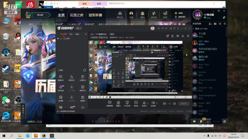Add a 手机投屏 phone cast source
The image size is (248, 139).
pyautogui.click(x=127, y=104)
